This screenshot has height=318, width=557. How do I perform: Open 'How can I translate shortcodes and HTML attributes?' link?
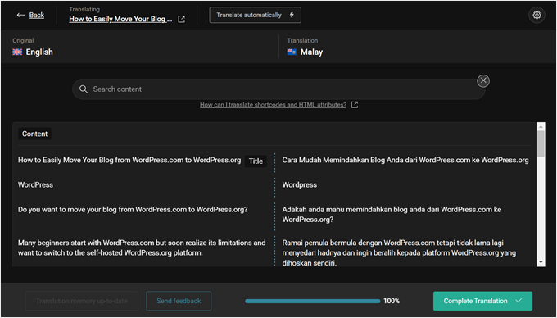tap(273, 105)
